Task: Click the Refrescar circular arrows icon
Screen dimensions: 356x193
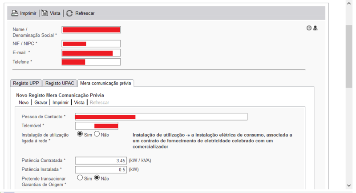Action: pos(69,13)
